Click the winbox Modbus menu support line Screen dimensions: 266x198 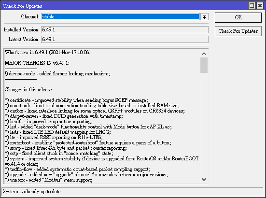(x=49, y=180)
